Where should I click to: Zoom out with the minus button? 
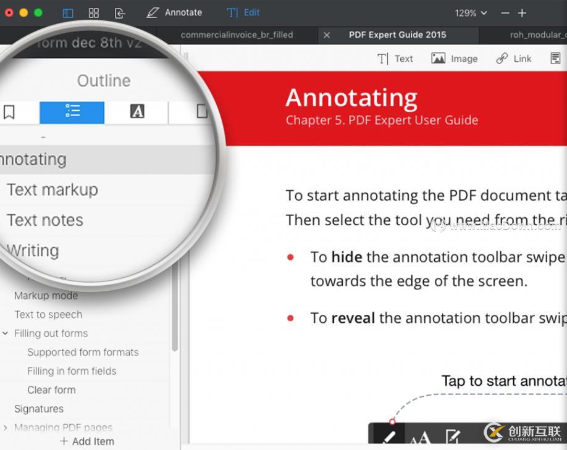(x=505, y=14)
